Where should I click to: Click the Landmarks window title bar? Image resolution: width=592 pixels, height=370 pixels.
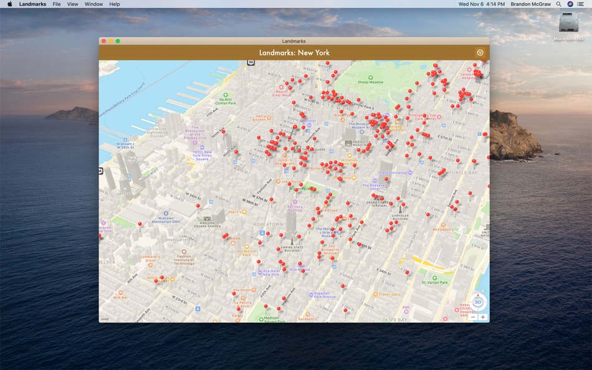tap(294, 41)
